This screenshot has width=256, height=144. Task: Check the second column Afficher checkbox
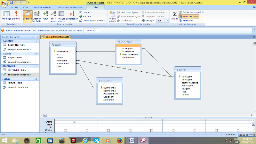pos(87,130)
